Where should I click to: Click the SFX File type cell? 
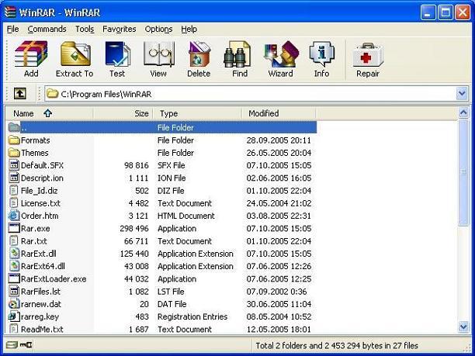pos(172,165)
